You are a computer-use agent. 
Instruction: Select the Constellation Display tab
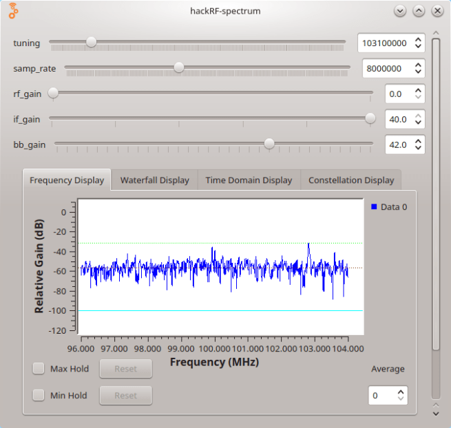click(351, 180)
